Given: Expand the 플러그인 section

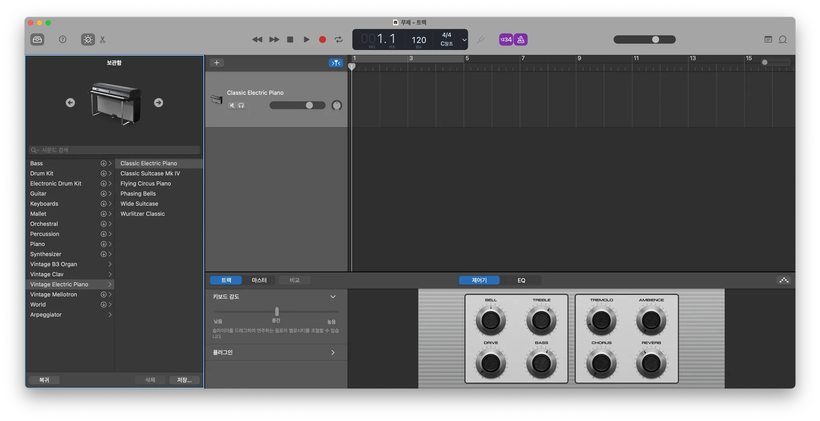Looking at the screenshot, I should [x=332, y=353].
